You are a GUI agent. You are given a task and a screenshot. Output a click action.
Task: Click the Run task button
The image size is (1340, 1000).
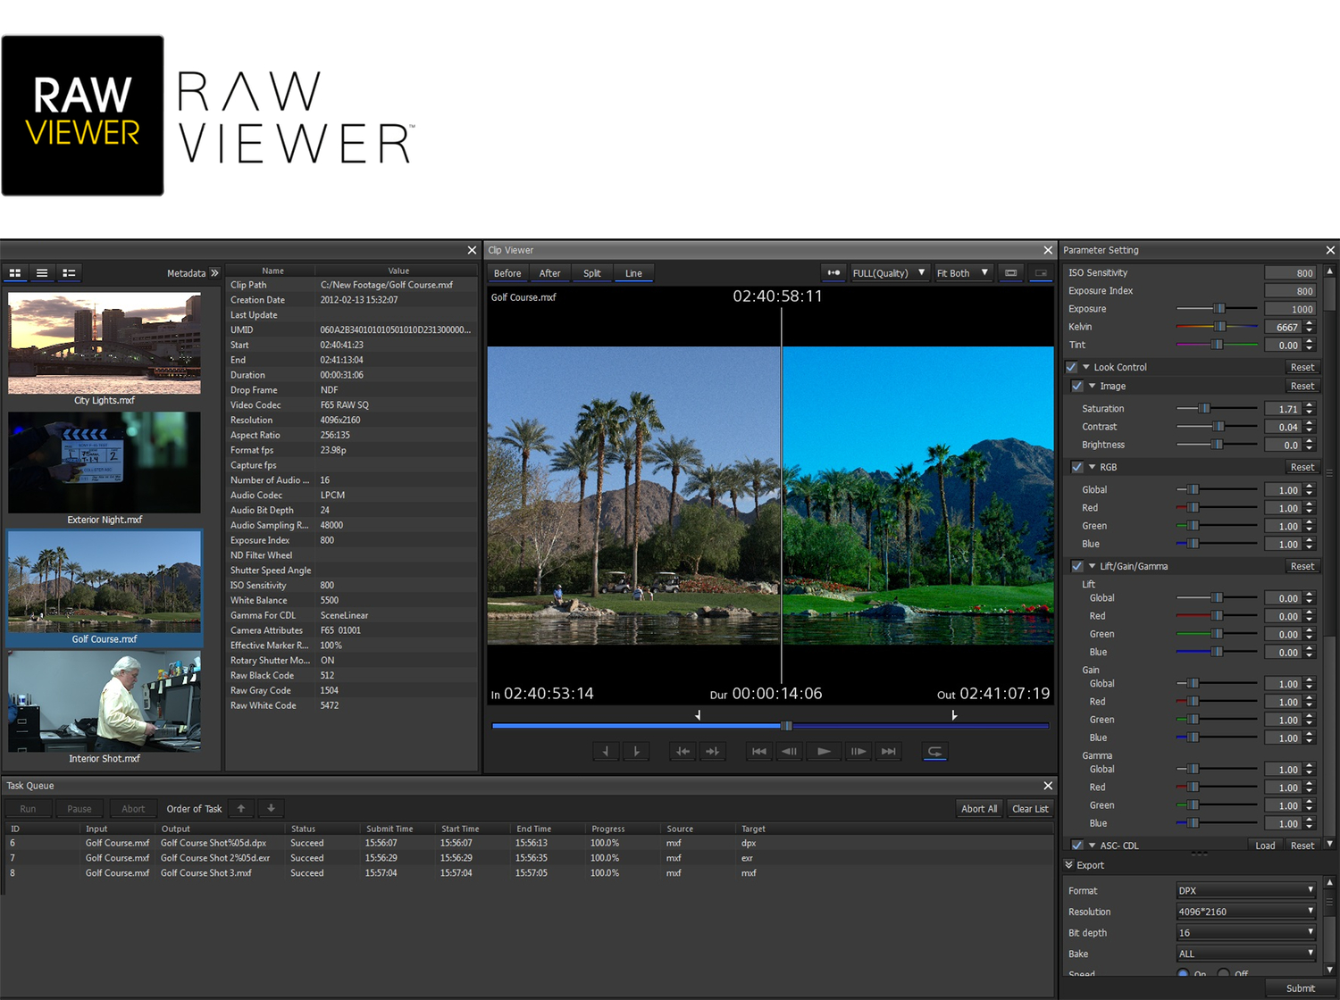tap(29, 809)
